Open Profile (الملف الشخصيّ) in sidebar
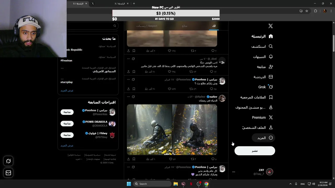 coord(257,128)
